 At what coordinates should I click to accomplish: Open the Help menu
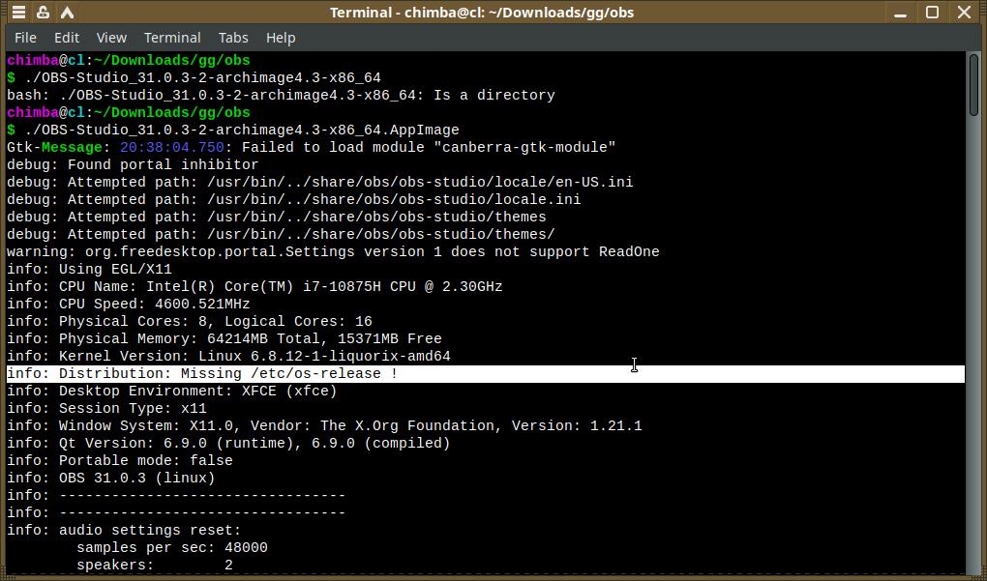[x=280, y=38]
